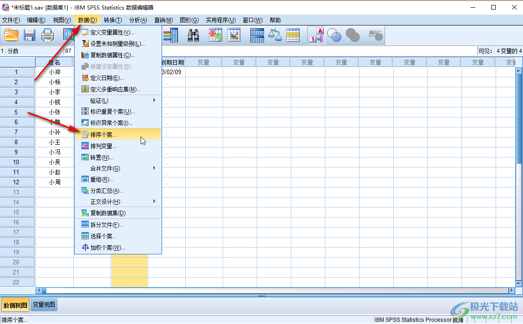The image size is (523, 324).
Task: Select 定义变量属性(V) in Data menu
Action: pyautogui.click(x=118, y=32)
